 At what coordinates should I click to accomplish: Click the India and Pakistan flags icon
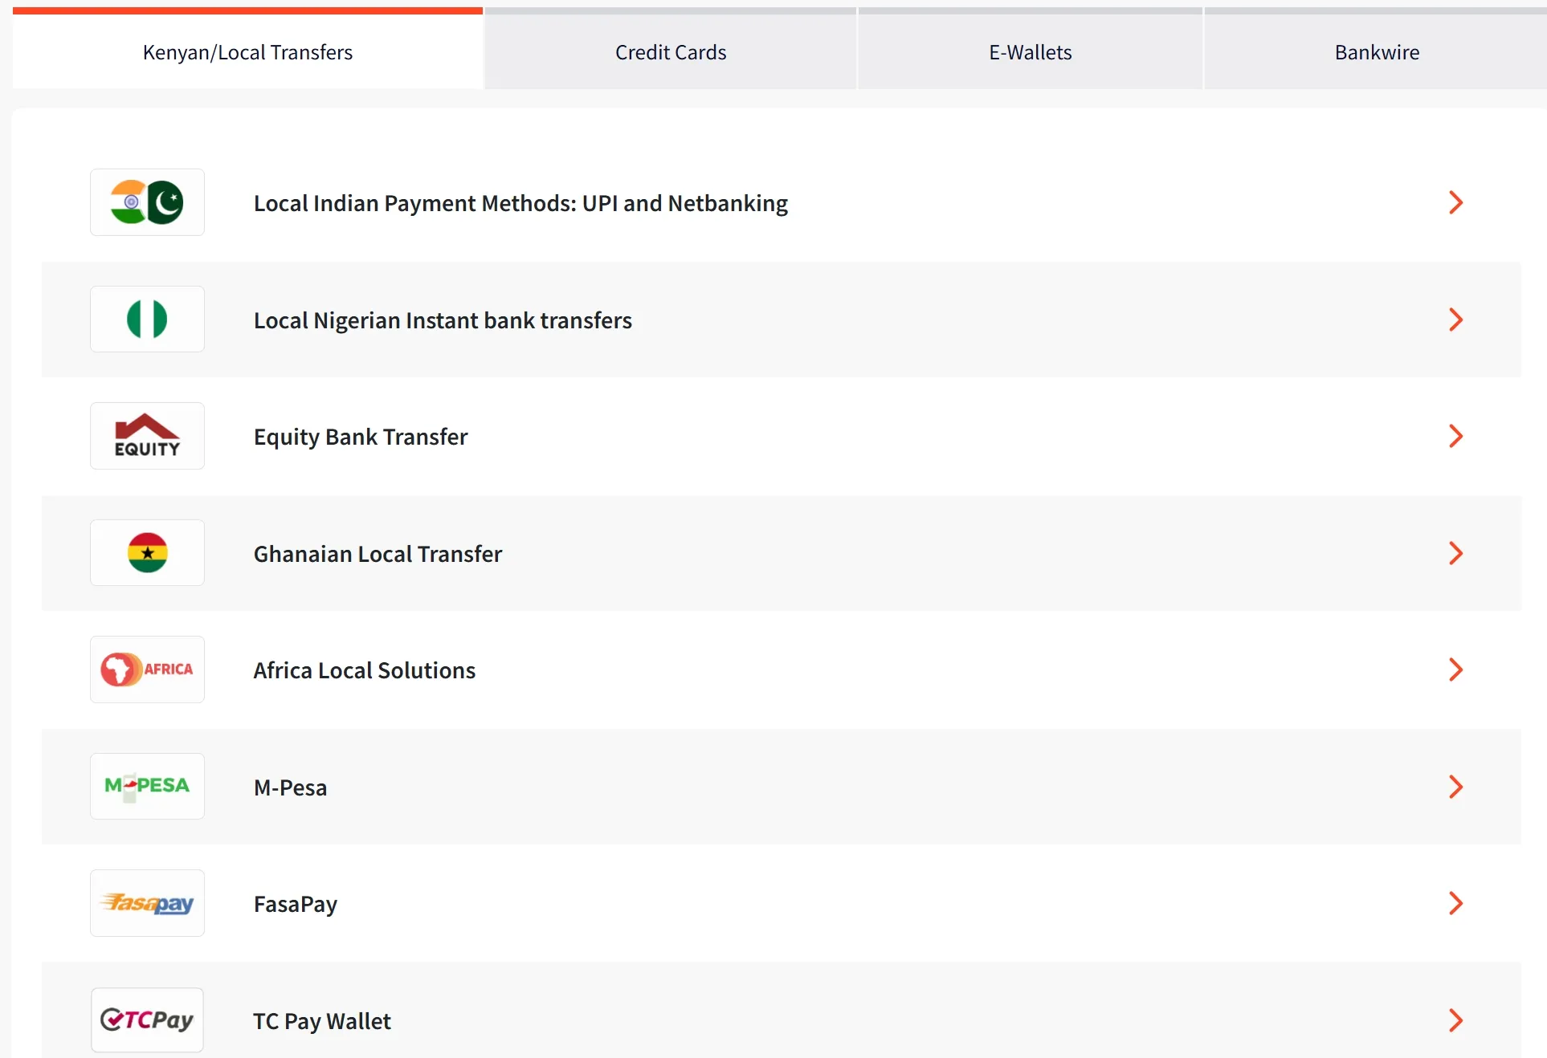click(147, 202)
